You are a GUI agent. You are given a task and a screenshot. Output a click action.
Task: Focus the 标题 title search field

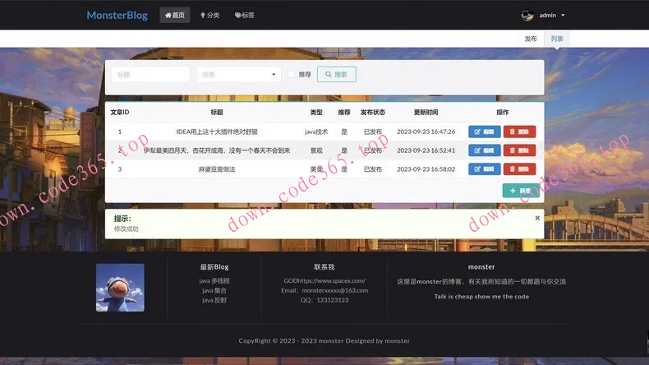pos(150,75)
